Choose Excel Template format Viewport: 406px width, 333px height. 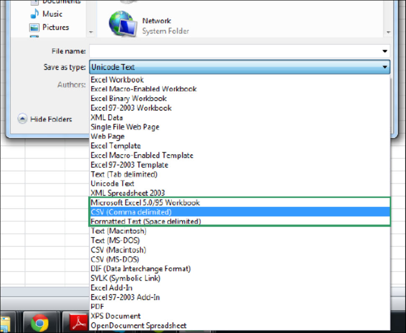click(x=240, y=146)
